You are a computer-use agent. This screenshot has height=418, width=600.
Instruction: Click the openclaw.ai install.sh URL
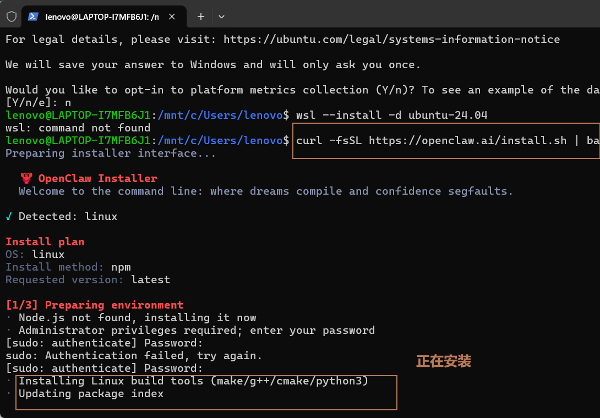(x=467, y=141)
